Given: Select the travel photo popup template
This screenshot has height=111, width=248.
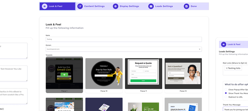Looking at the screenshot, I should pyautogui.click(x=64, y=104).
